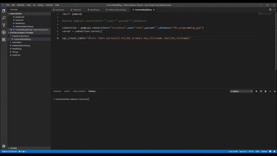This screenshot has width=277, height=156.
Task: Click the VS Code logo in title bar
Action: 3,5
